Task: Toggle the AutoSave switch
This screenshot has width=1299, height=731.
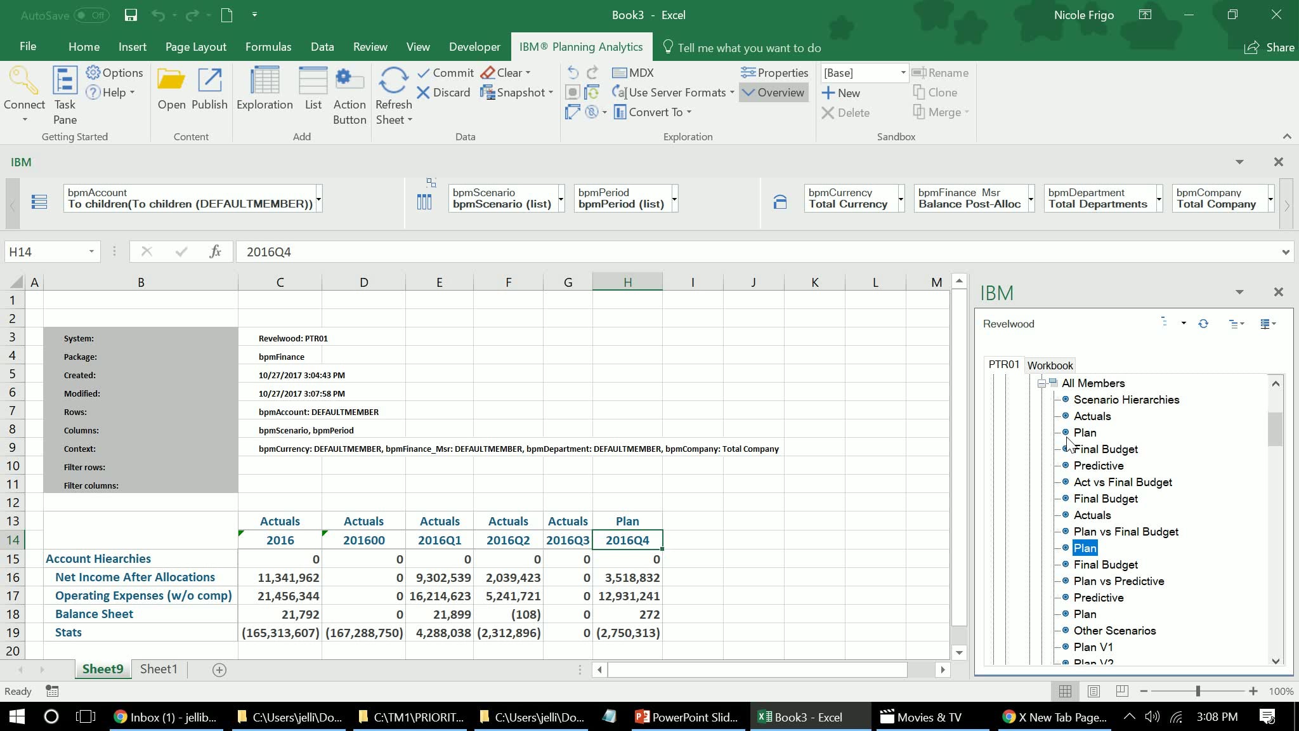Action: [x=91, y=15]
